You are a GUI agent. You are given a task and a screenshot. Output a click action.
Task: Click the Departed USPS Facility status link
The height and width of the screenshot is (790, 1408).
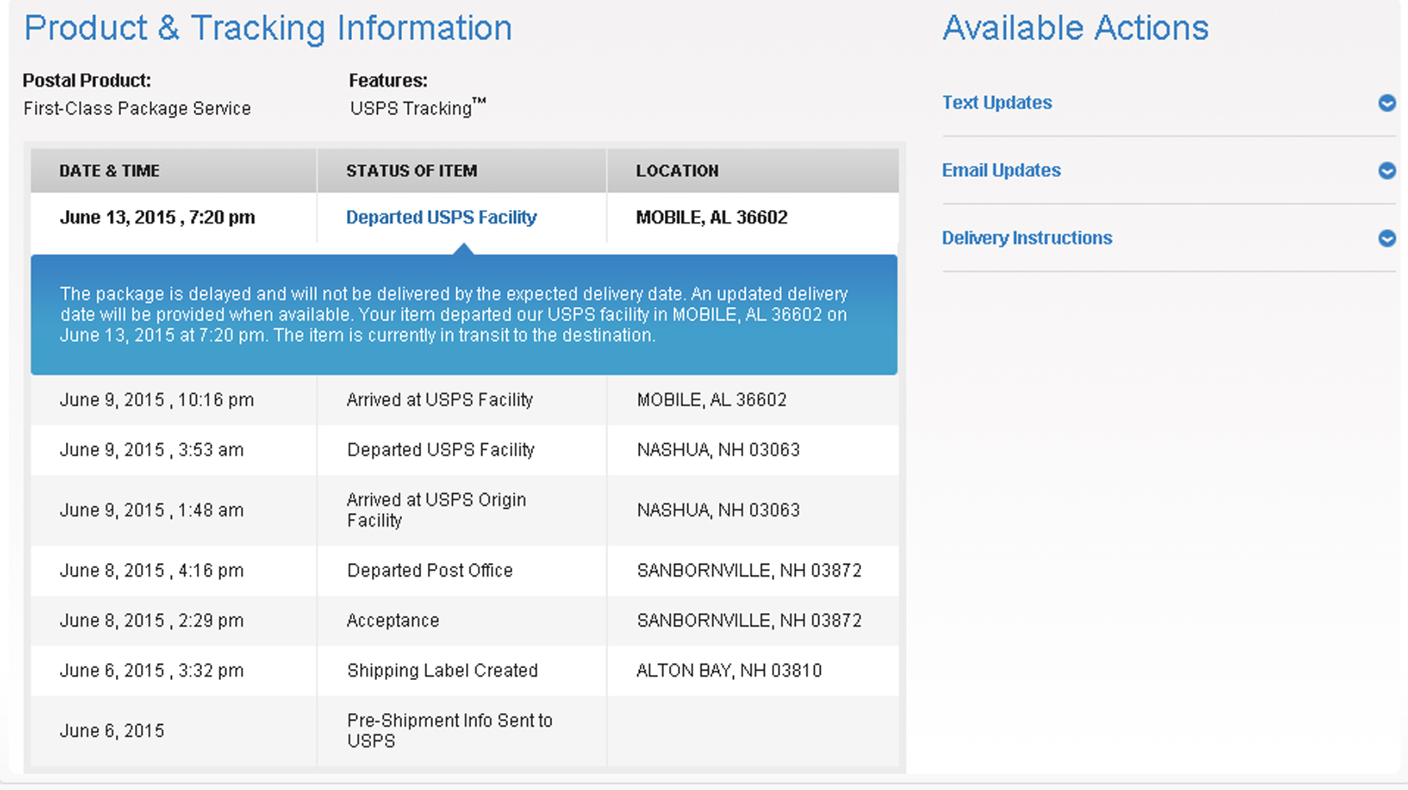click(441, 217)
